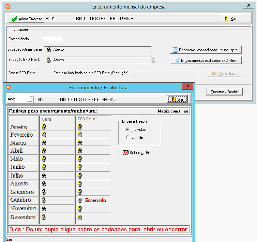The image size is (257, 242).
Task: Click Maio padlock in Geral column
Action: (x=44, y=159)
